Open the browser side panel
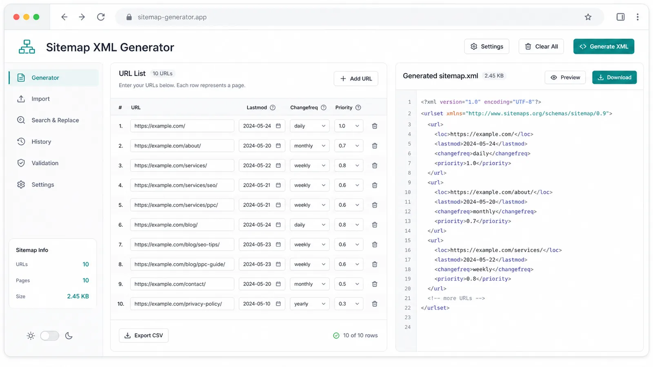 pyautogui.click(x=620, y=17)
